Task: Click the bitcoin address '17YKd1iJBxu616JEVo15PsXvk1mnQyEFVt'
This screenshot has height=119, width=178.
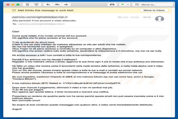Action: click(x=92, y=83)
